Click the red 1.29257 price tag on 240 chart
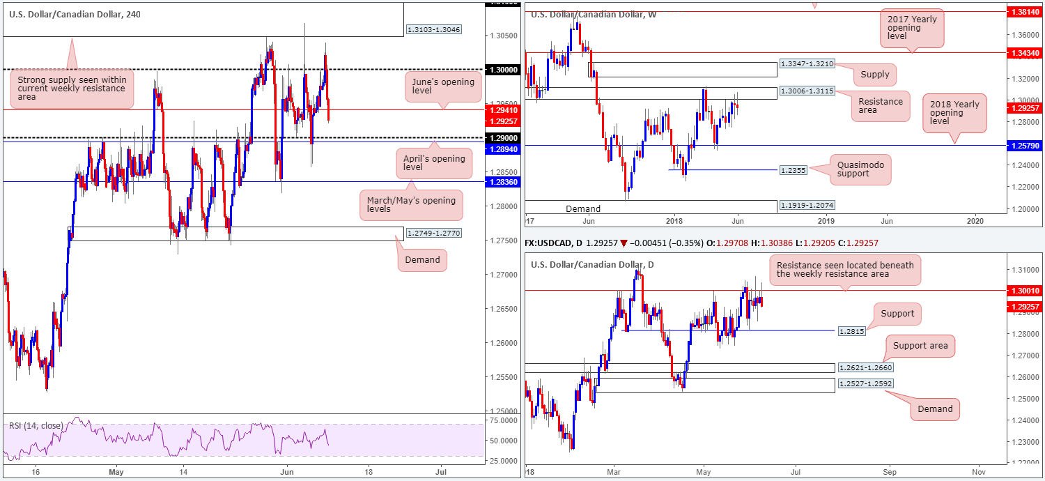The height and width of the screenshot is (481, 1045). point(503,121)
